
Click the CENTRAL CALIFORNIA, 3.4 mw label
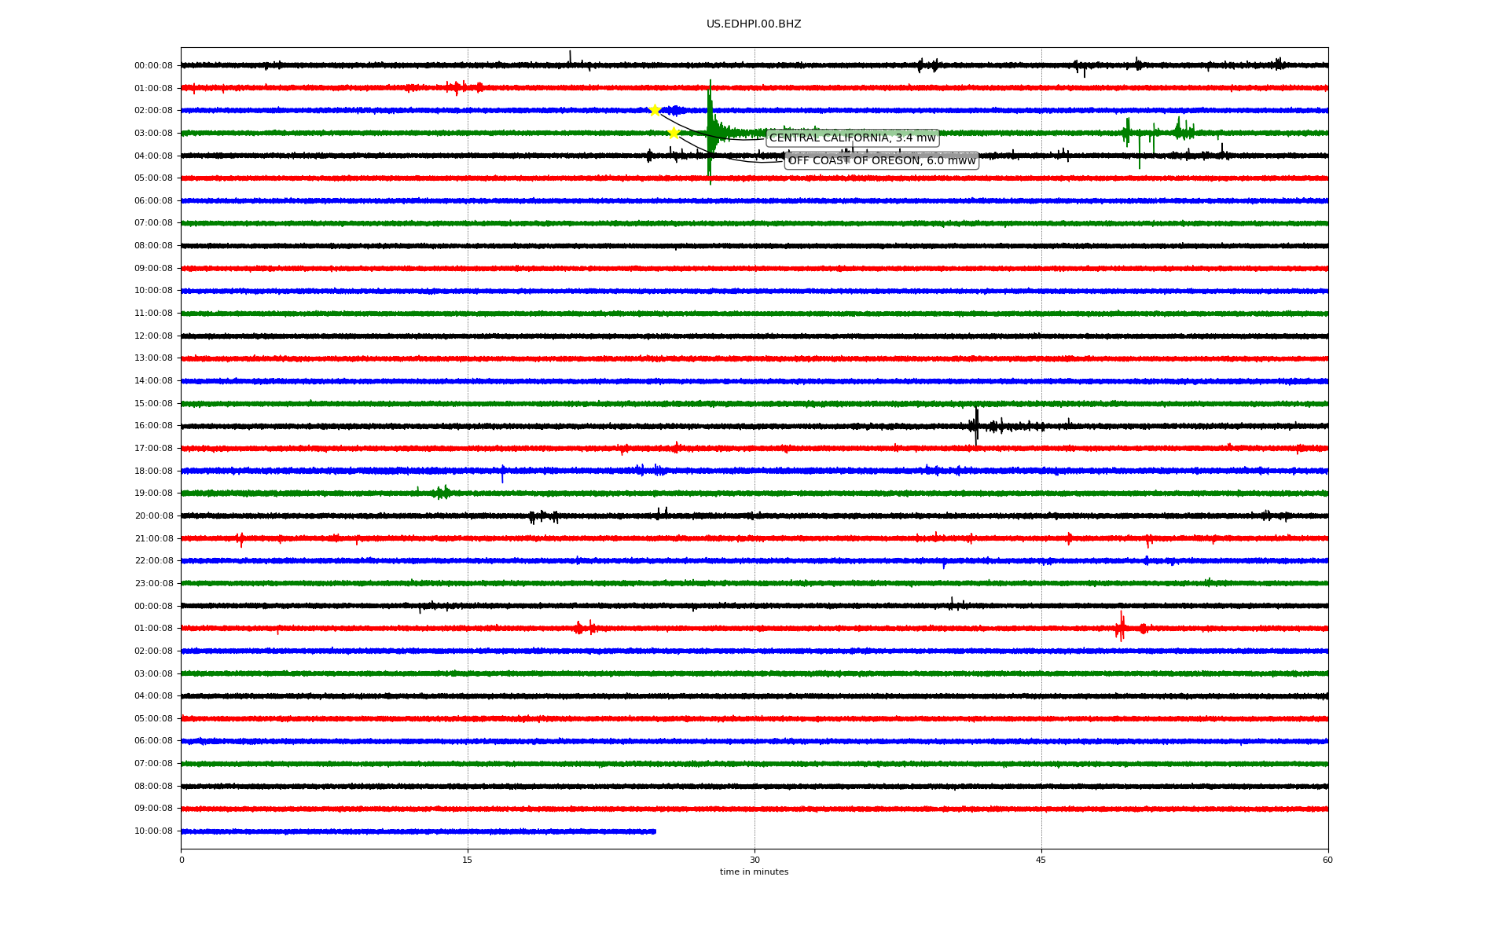pos(852,138)
